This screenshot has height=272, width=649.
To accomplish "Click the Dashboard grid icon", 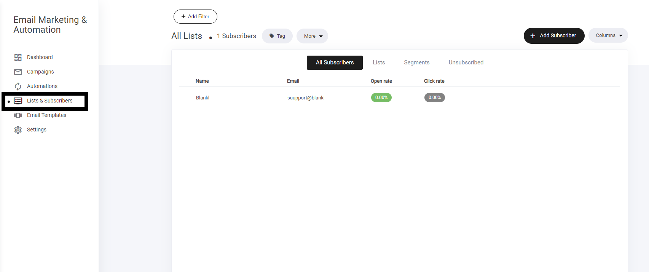I will coord(18,58).
